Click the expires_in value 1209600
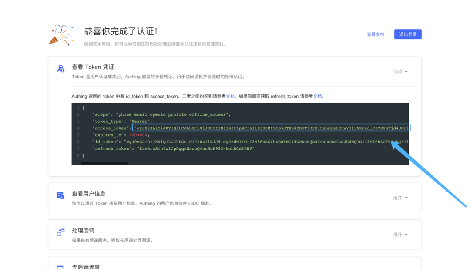Screen dimensions: 470x269 click(138, 135)
